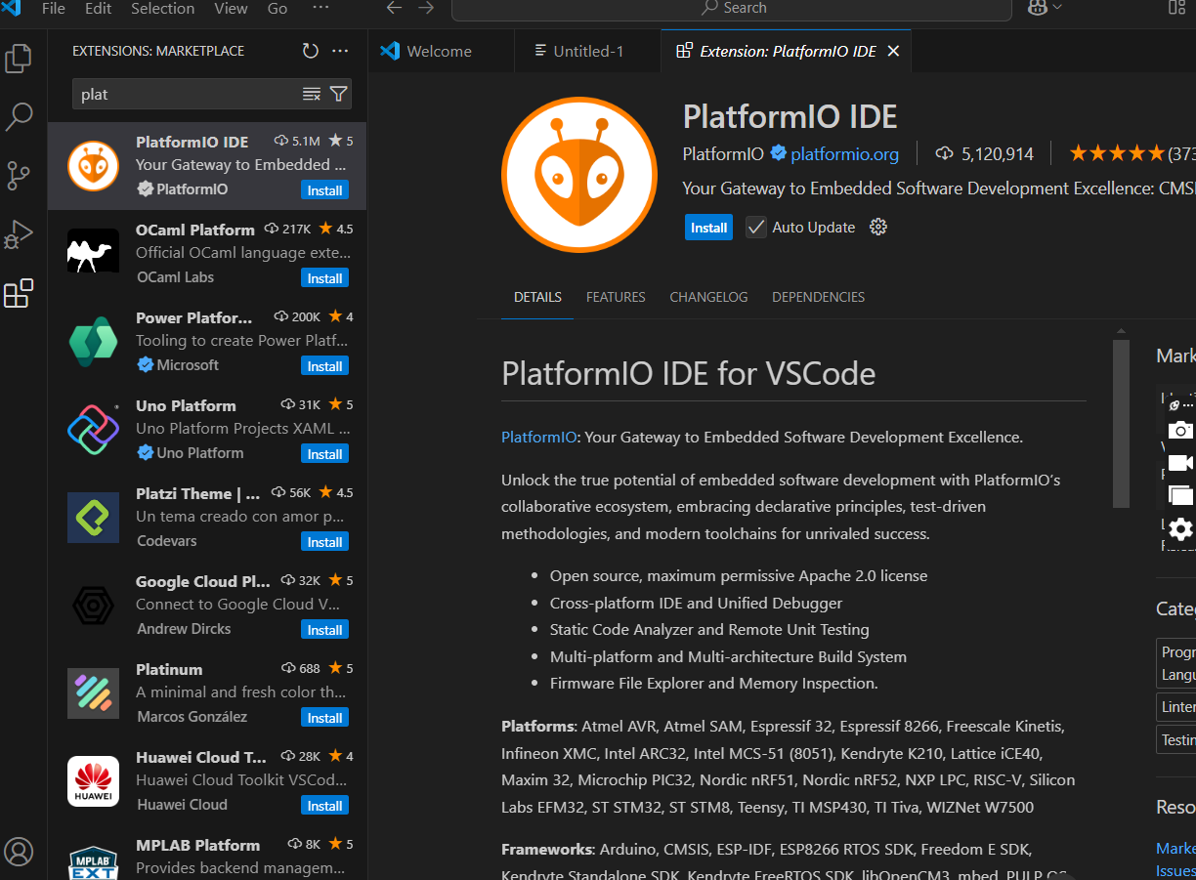Screen dimensions: 1196x880
Task: Select the FEATURES tab
Action: pos(616,297)
